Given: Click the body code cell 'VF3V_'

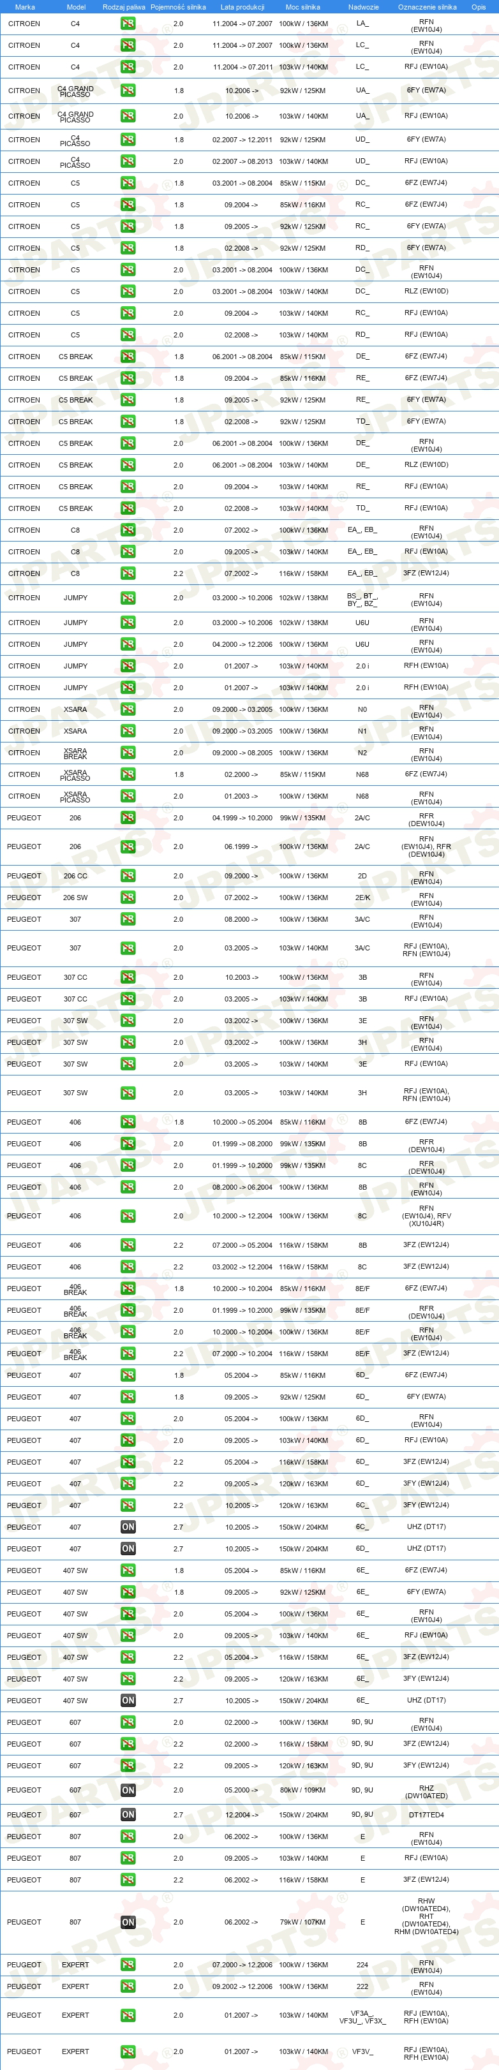Looking at the screenshot, I should pos(362,2052).
